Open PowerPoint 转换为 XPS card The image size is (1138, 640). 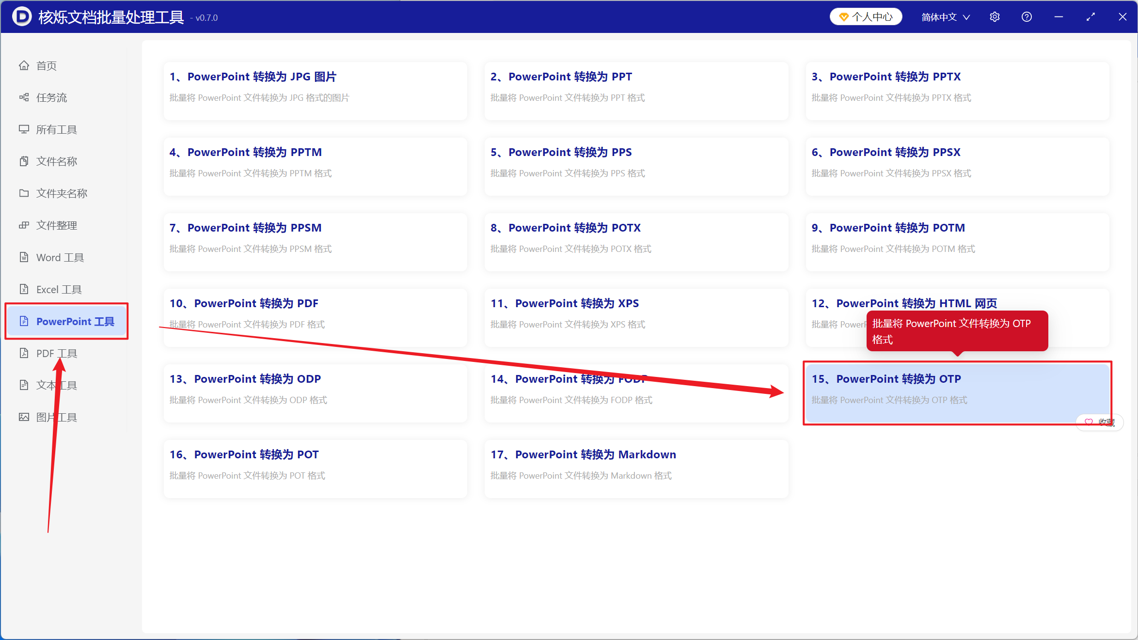point(636,318)
